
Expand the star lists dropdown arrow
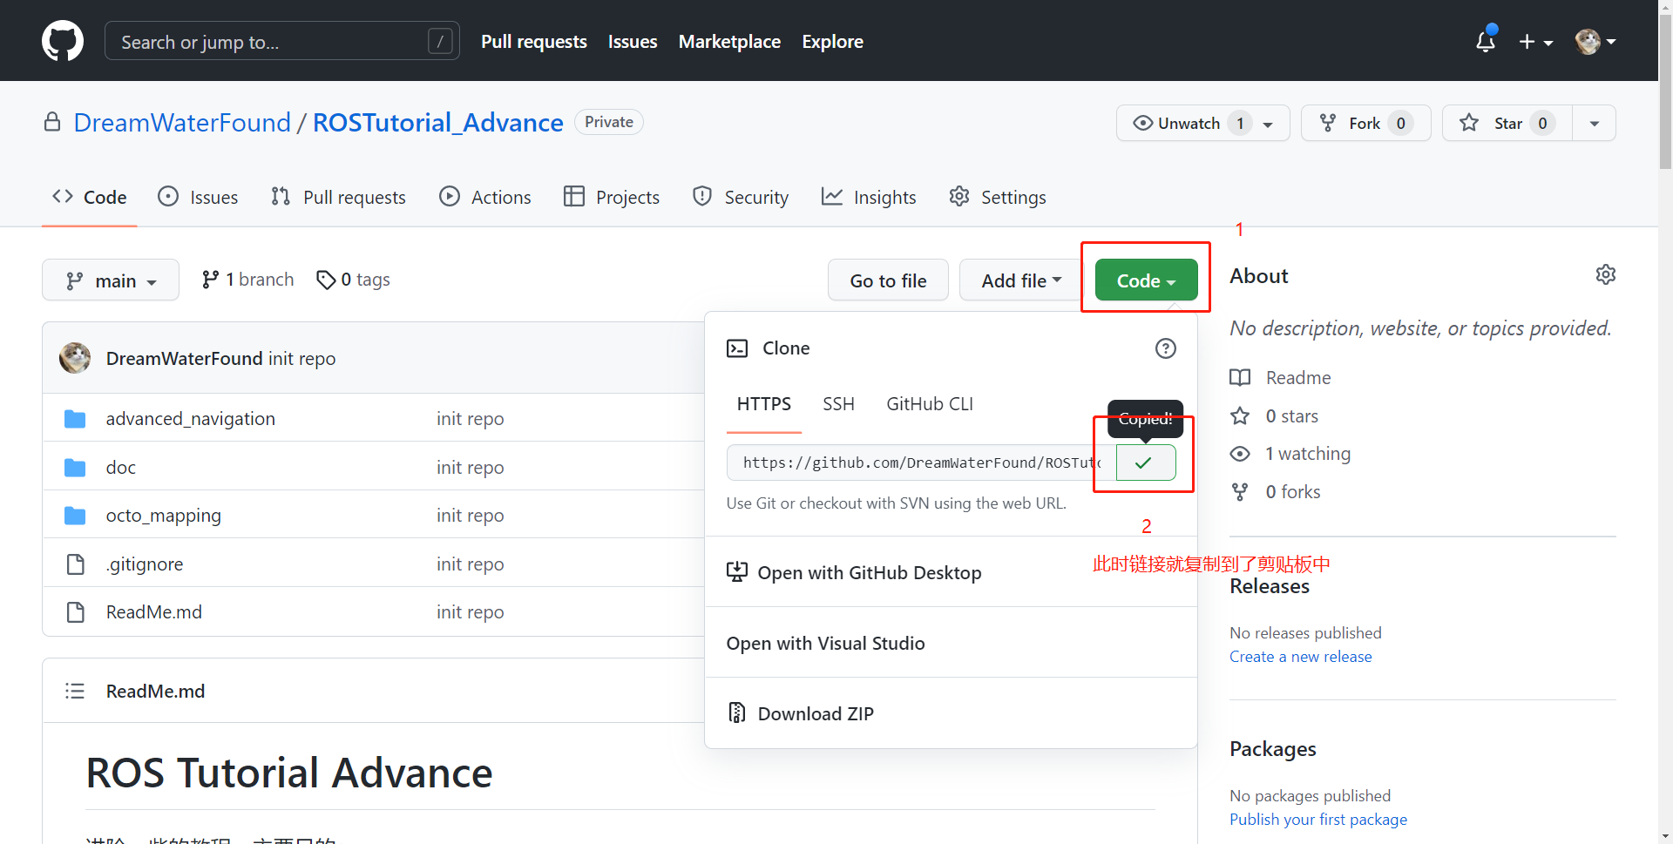[x=1594, y=123]
